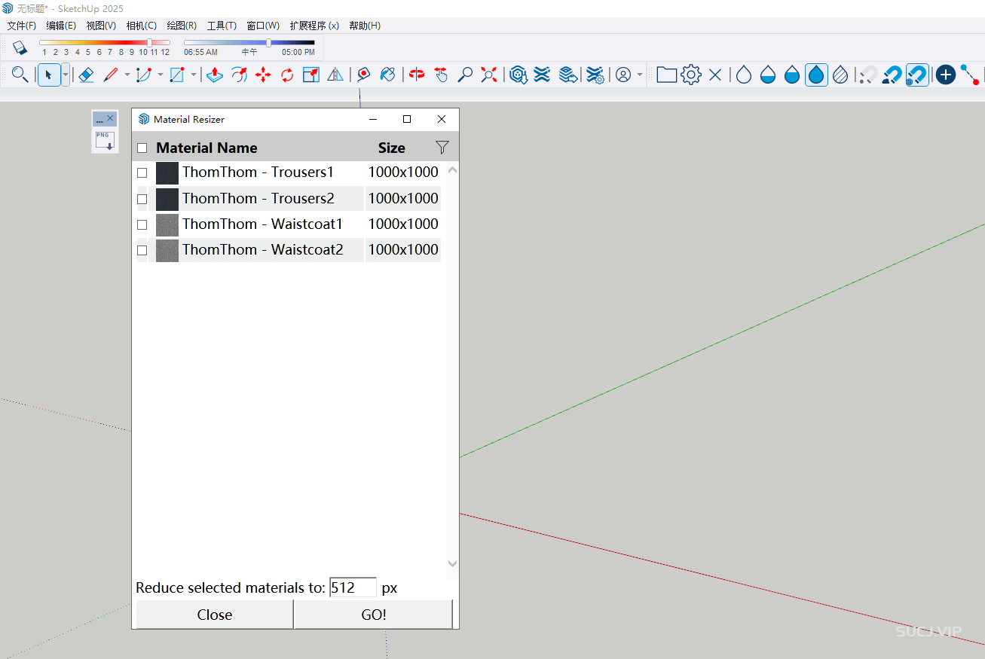Click the Material Name column header

tap(206, 148)
